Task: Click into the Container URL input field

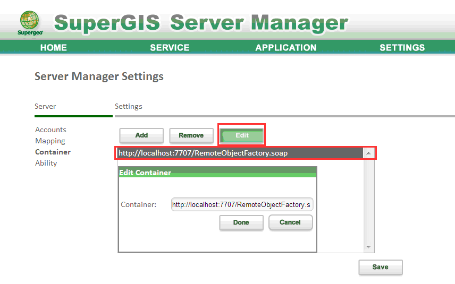Action: pos(242,204)
